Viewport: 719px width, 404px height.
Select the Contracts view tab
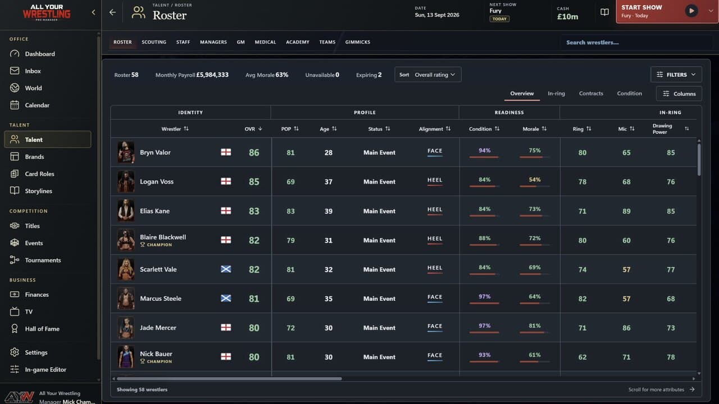[591, 94]
